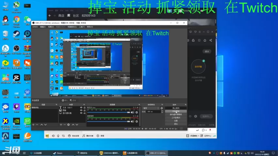Pop out the 混音器 dock panel
278x156 pixels.
tap(139, 105)
